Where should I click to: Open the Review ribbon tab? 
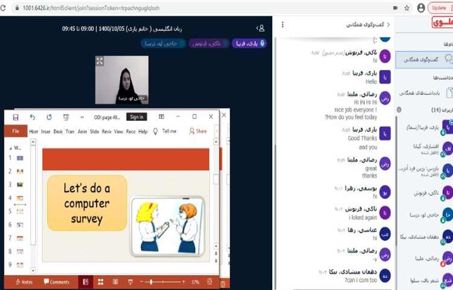(x=106, y=132)
